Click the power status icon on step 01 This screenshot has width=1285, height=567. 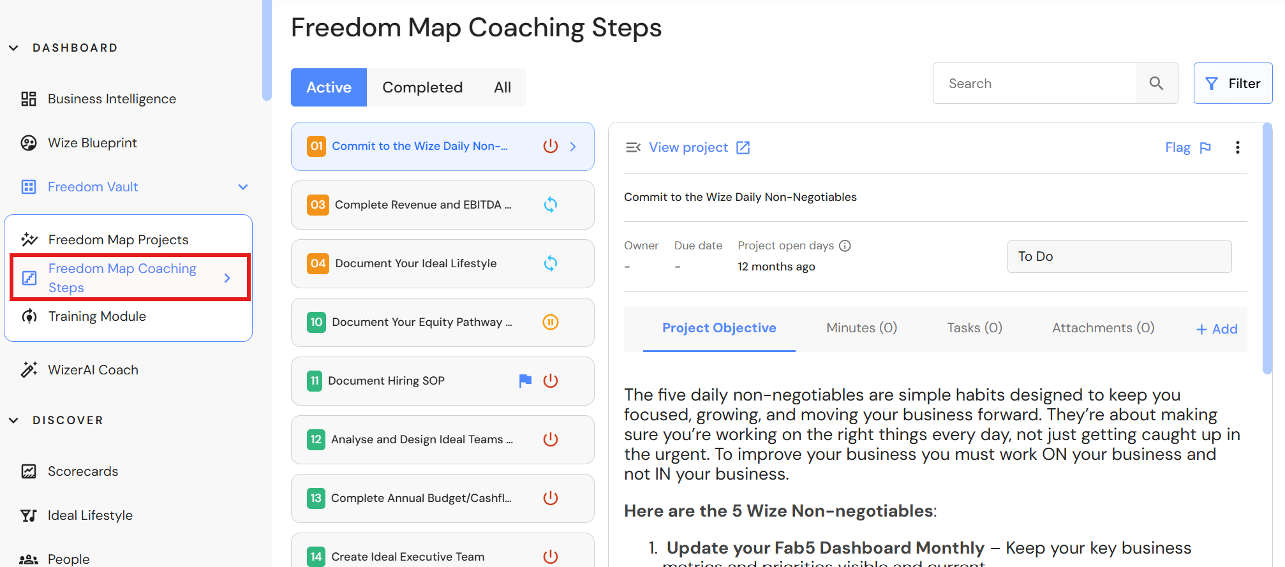(x=551, y=146)
